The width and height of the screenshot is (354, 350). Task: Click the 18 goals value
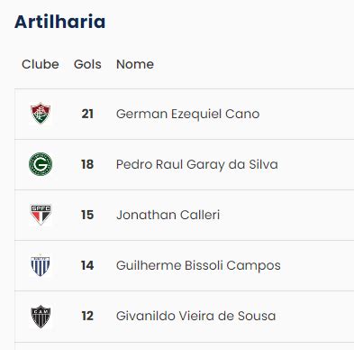[87, 164]
